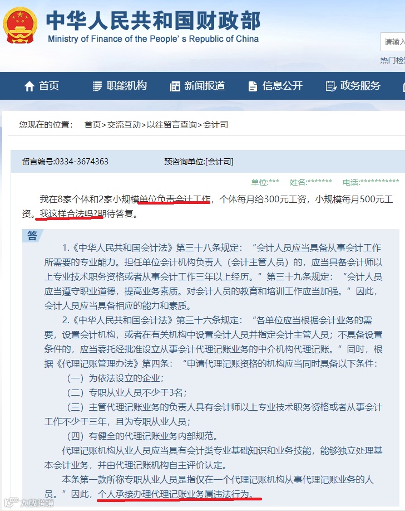Screen dimensions: 405x511
Task: Click the Ministry of Finance title banner
Action: [x=153, y=27]
